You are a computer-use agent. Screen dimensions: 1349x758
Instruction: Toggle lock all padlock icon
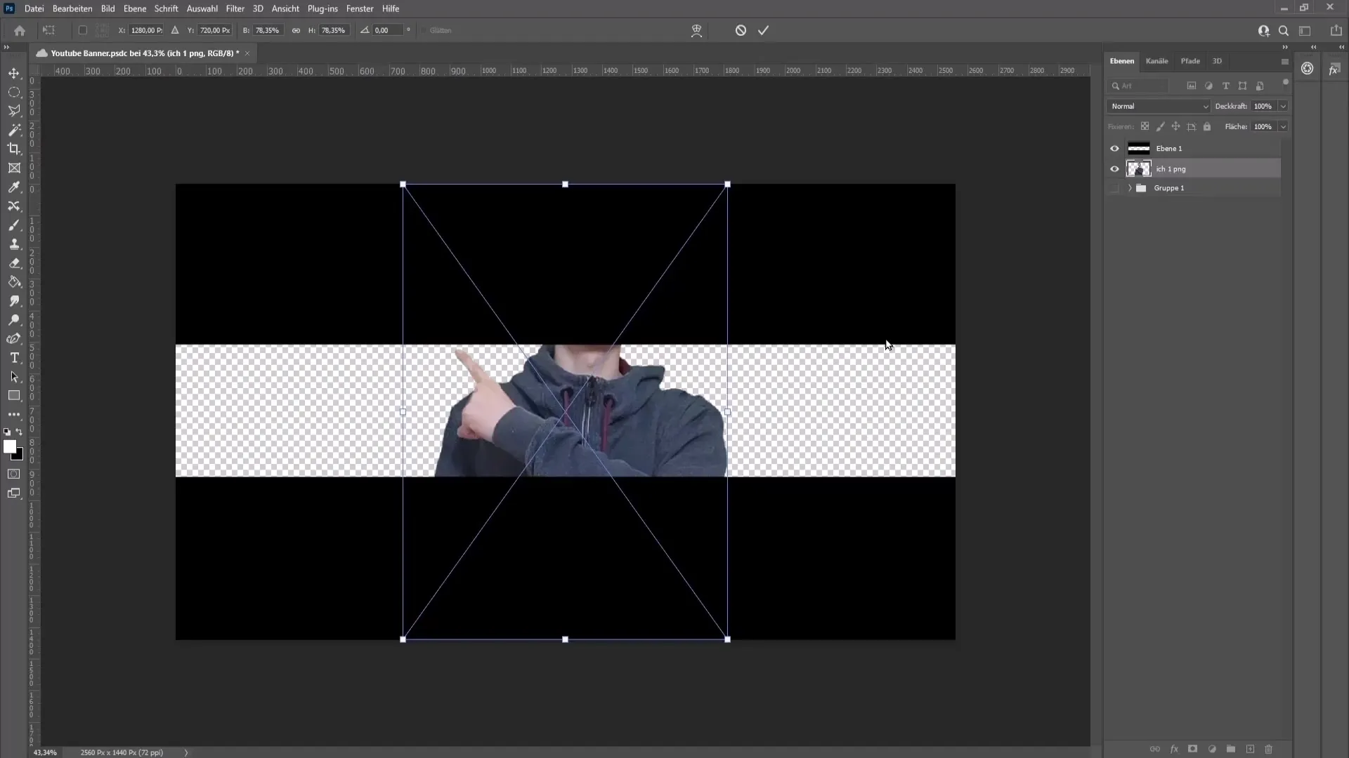(1207, 126)
